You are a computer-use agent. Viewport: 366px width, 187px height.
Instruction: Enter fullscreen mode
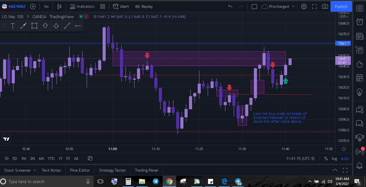[x=315, y=6]
